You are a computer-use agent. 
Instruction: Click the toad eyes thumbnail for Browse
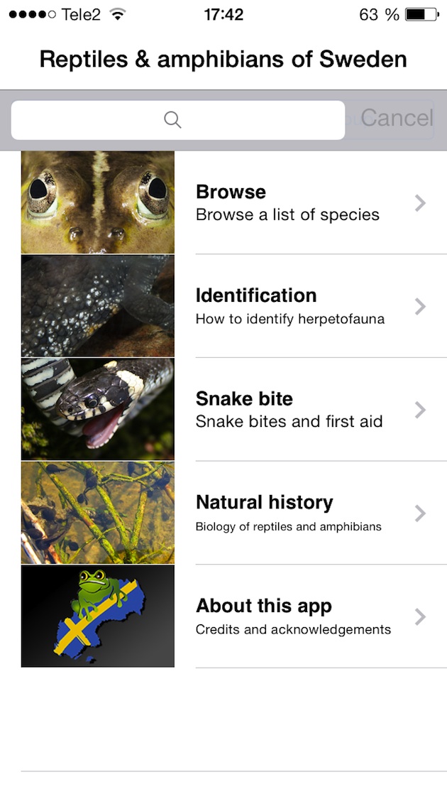97,202
